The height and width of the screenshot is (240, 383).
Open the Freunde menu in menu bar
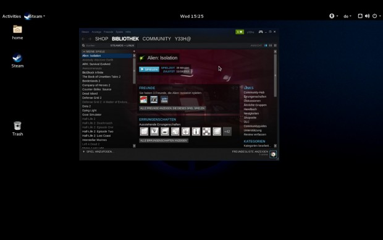tap(108, 32)
